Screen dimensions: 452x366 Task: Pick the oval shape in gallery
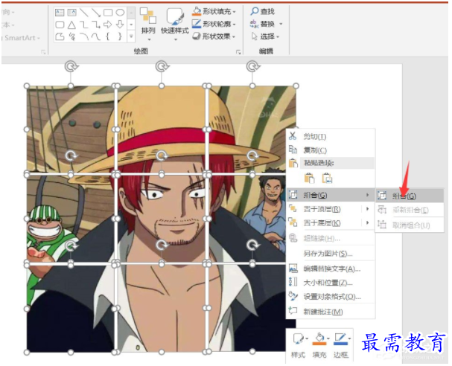(120, 13)
